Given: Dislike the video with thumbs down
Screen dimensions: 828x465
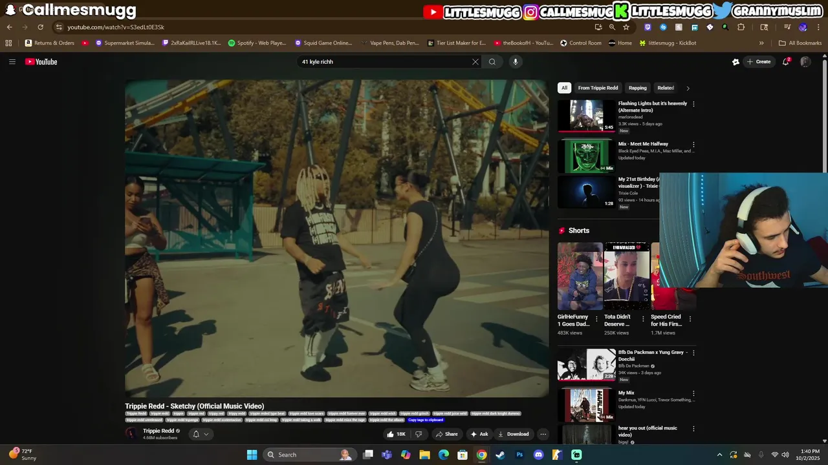Looking at the screenshot, I should (419, 434).
